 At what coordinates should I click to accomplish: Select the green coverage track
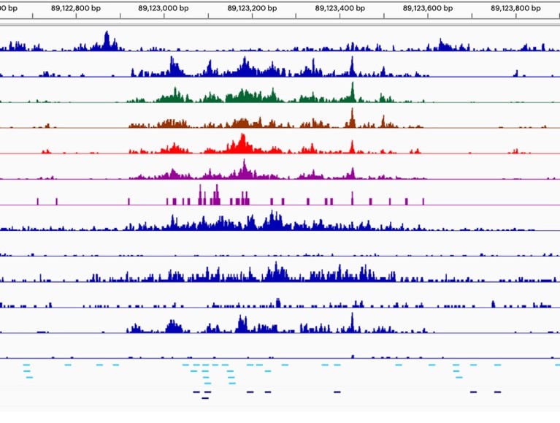pos(280,92)
